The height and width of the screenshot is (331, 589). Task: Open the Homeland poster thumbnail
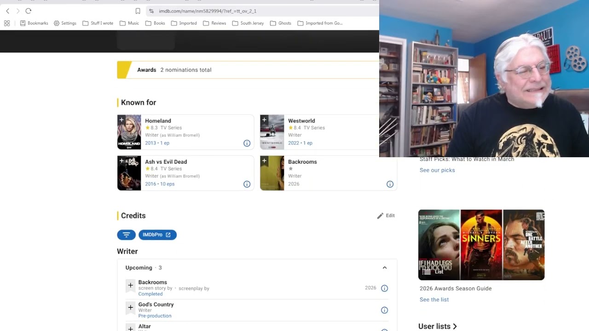pyautogui.click(x=129, y=132)
